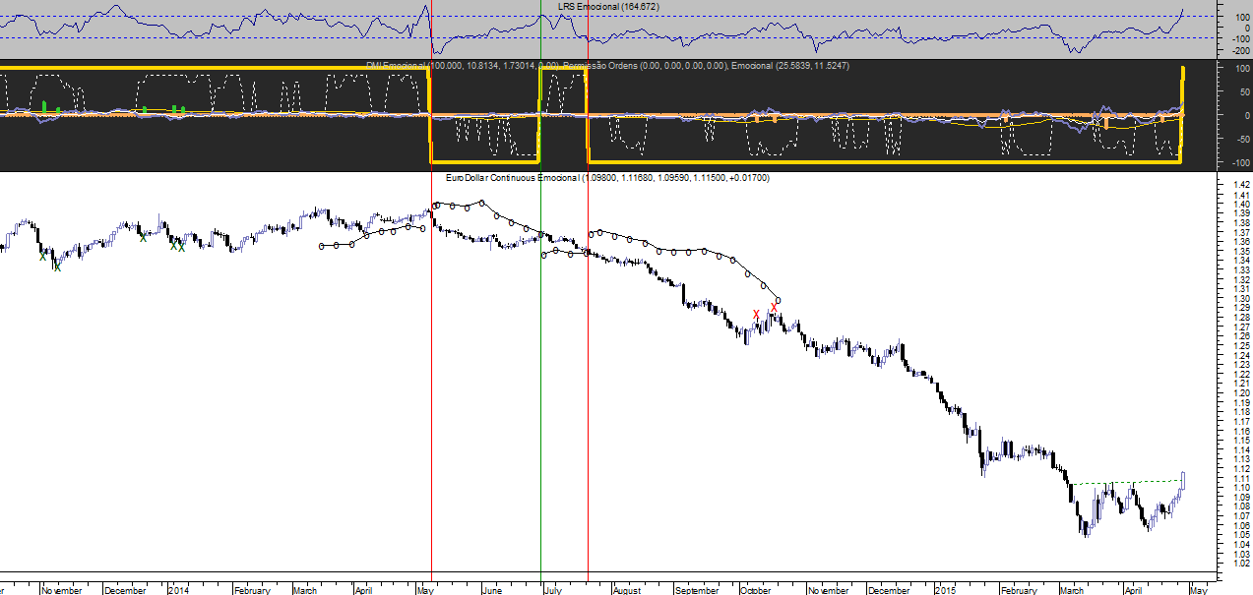Click the 1.25 price axis label

tap(1241, 345)
